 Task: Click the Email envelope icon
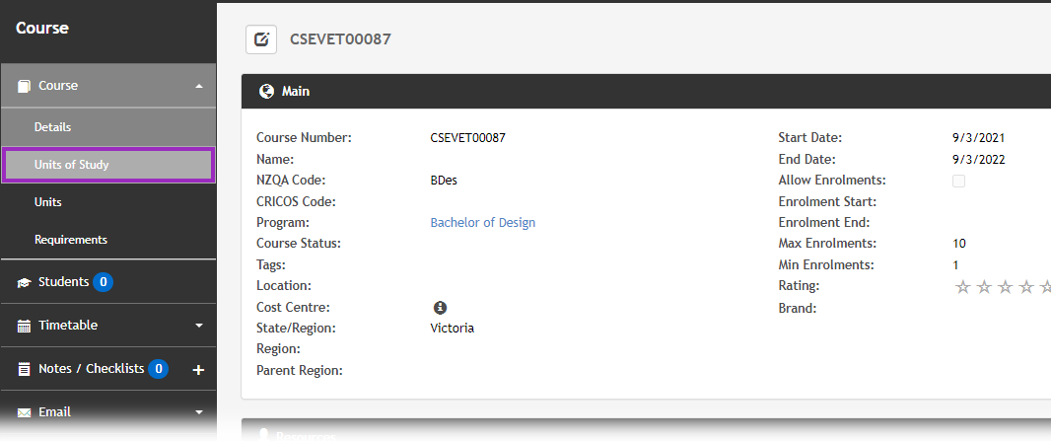click(24, 412)
